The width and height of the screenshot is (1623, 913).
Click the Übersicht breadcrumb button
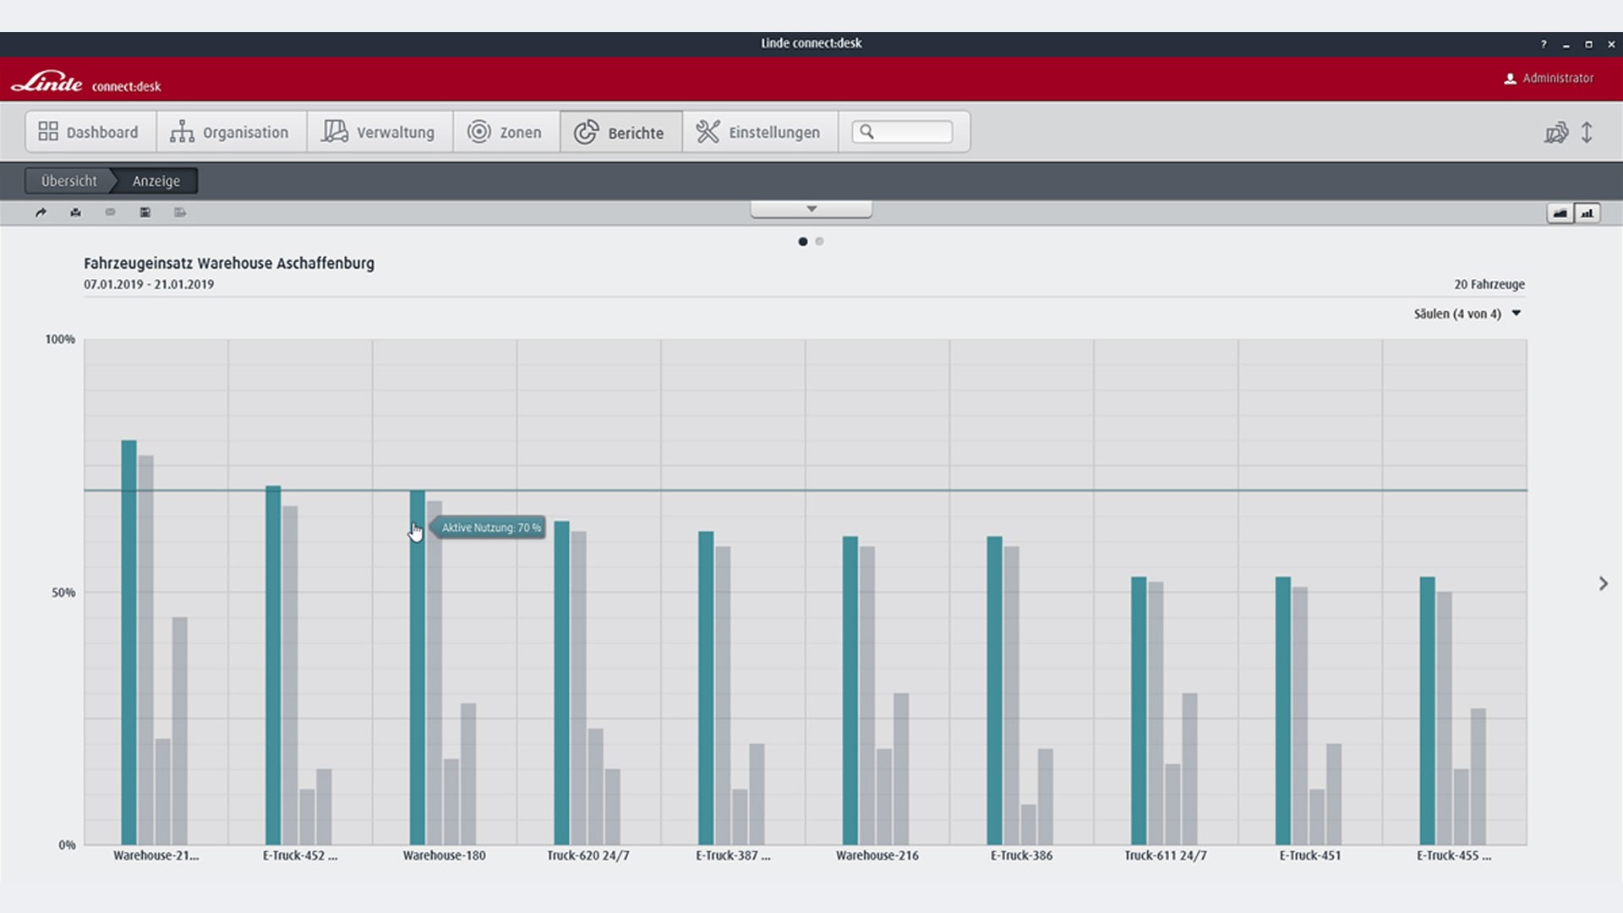click(x=68, y=180)
